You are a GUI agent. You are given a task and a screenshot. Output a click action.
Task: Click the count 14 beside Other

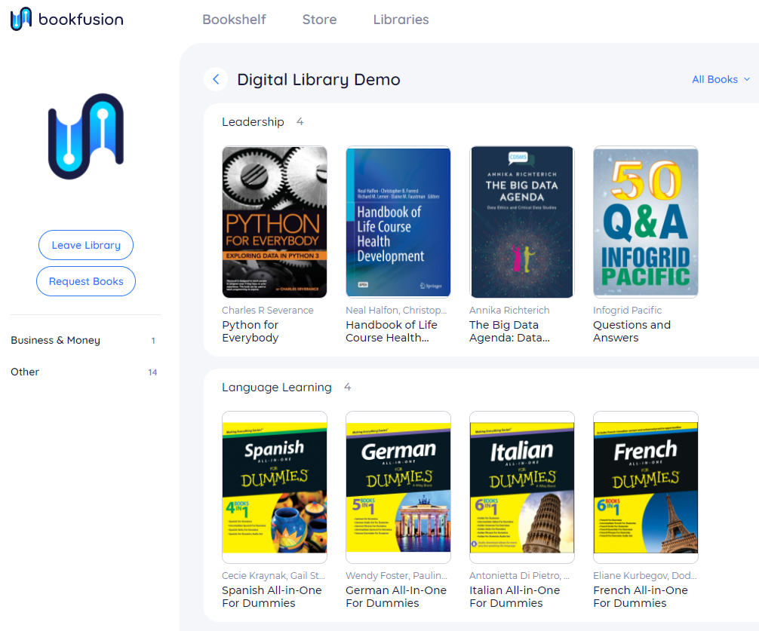152,372
